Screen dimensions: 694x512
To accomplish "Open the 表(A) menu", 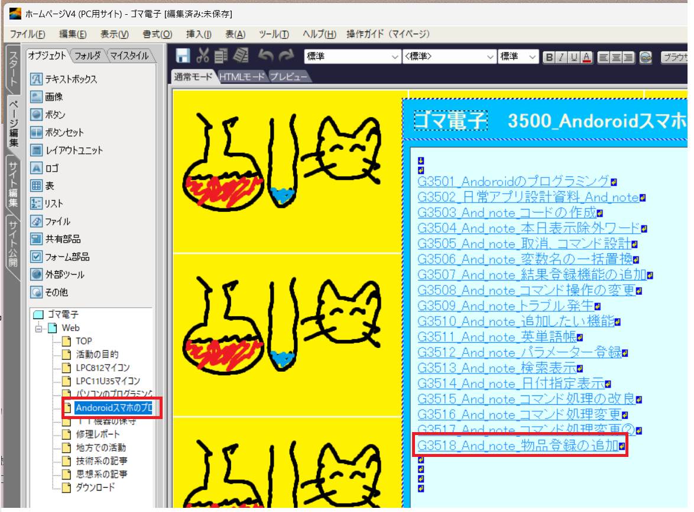I will [x=235, y=34].
